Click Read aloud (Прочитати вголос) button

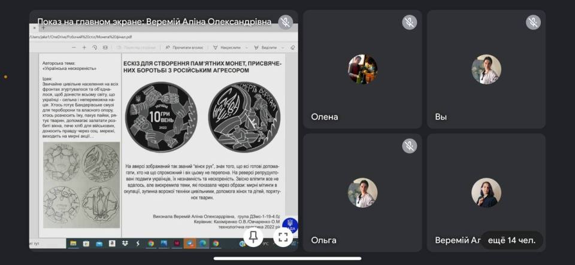point(184,48)
